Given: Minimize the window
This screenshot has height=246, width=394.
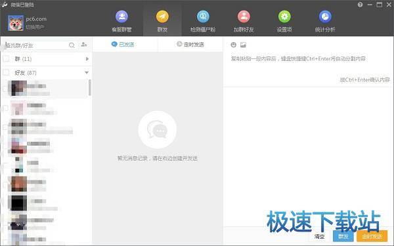Looking at the screenshot, I should (370, 5).
